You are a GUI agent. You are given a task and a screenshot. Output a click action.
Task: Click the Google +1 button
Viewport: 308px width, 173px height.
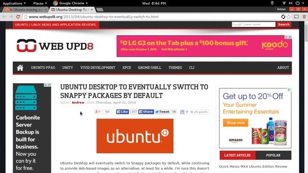[x=98, y=111]
